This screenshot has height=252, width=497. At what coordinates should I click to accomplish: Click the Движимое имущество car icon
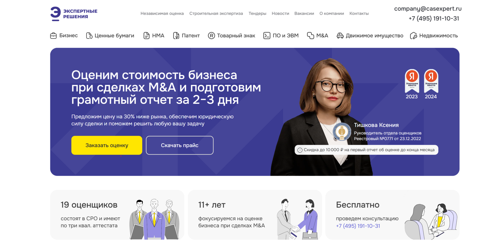[340, 36]
